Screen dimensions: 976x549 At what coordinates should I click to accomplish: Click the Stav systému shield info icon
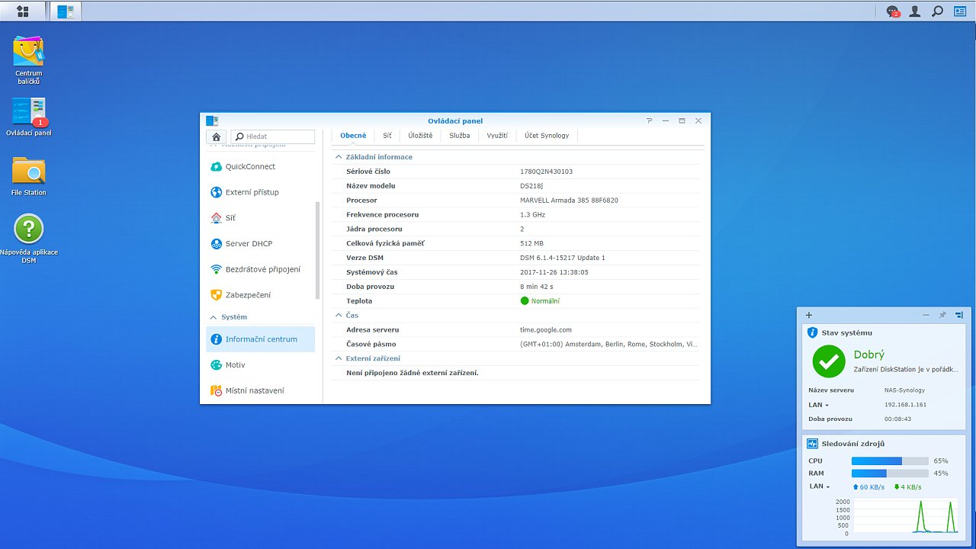(x=812, y=332)
